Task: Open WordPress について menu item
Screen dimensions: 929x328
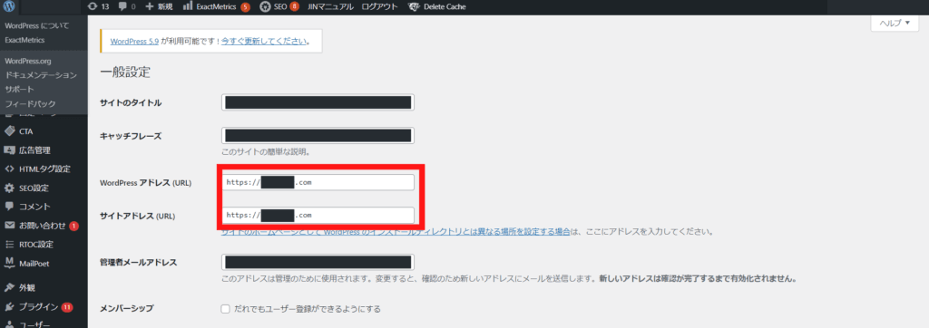Action: [x=36, y=26]
